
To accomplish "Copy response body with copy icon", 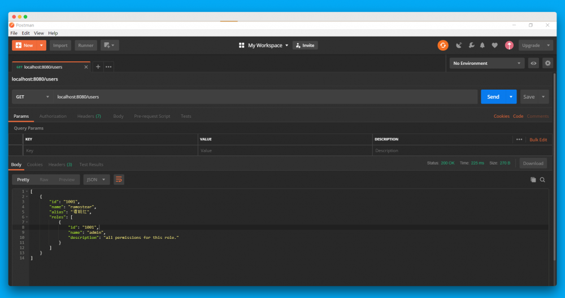I will click(x=533, y=180).
